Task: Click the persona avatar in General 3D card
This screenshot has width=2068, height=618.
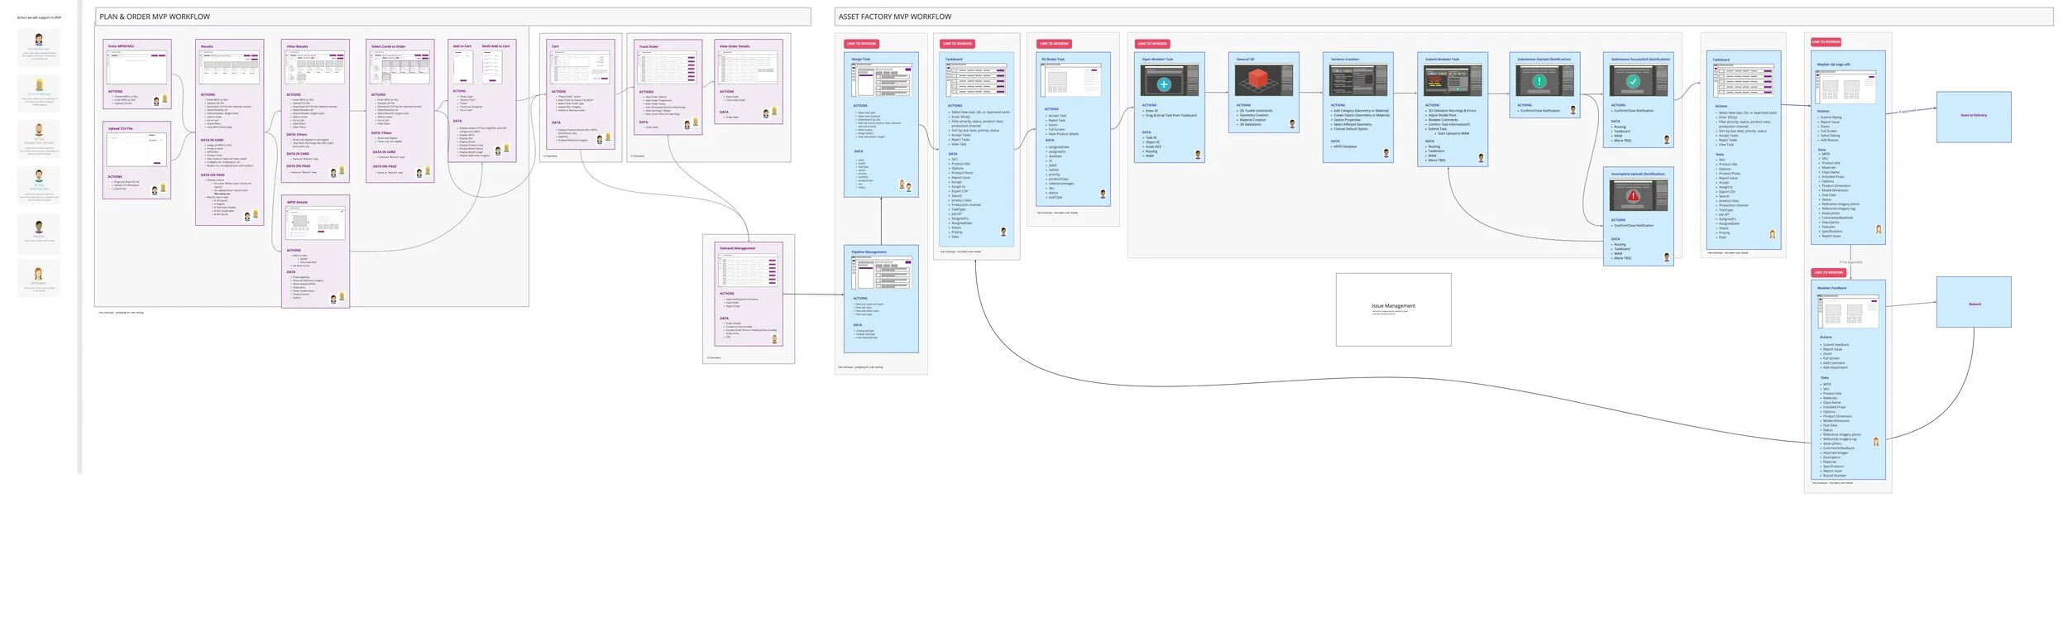Action: [1292, 124]
